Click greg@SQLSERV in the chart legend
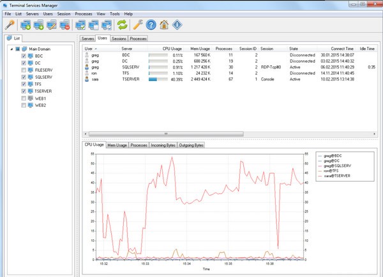The image size is (383, 277). pos(337,166)
